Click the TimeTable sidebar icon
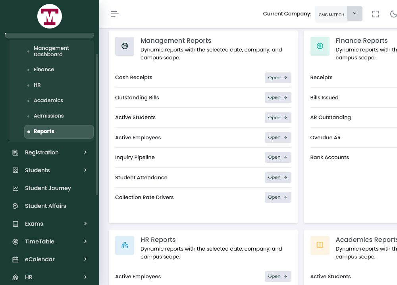 point(15,241)
